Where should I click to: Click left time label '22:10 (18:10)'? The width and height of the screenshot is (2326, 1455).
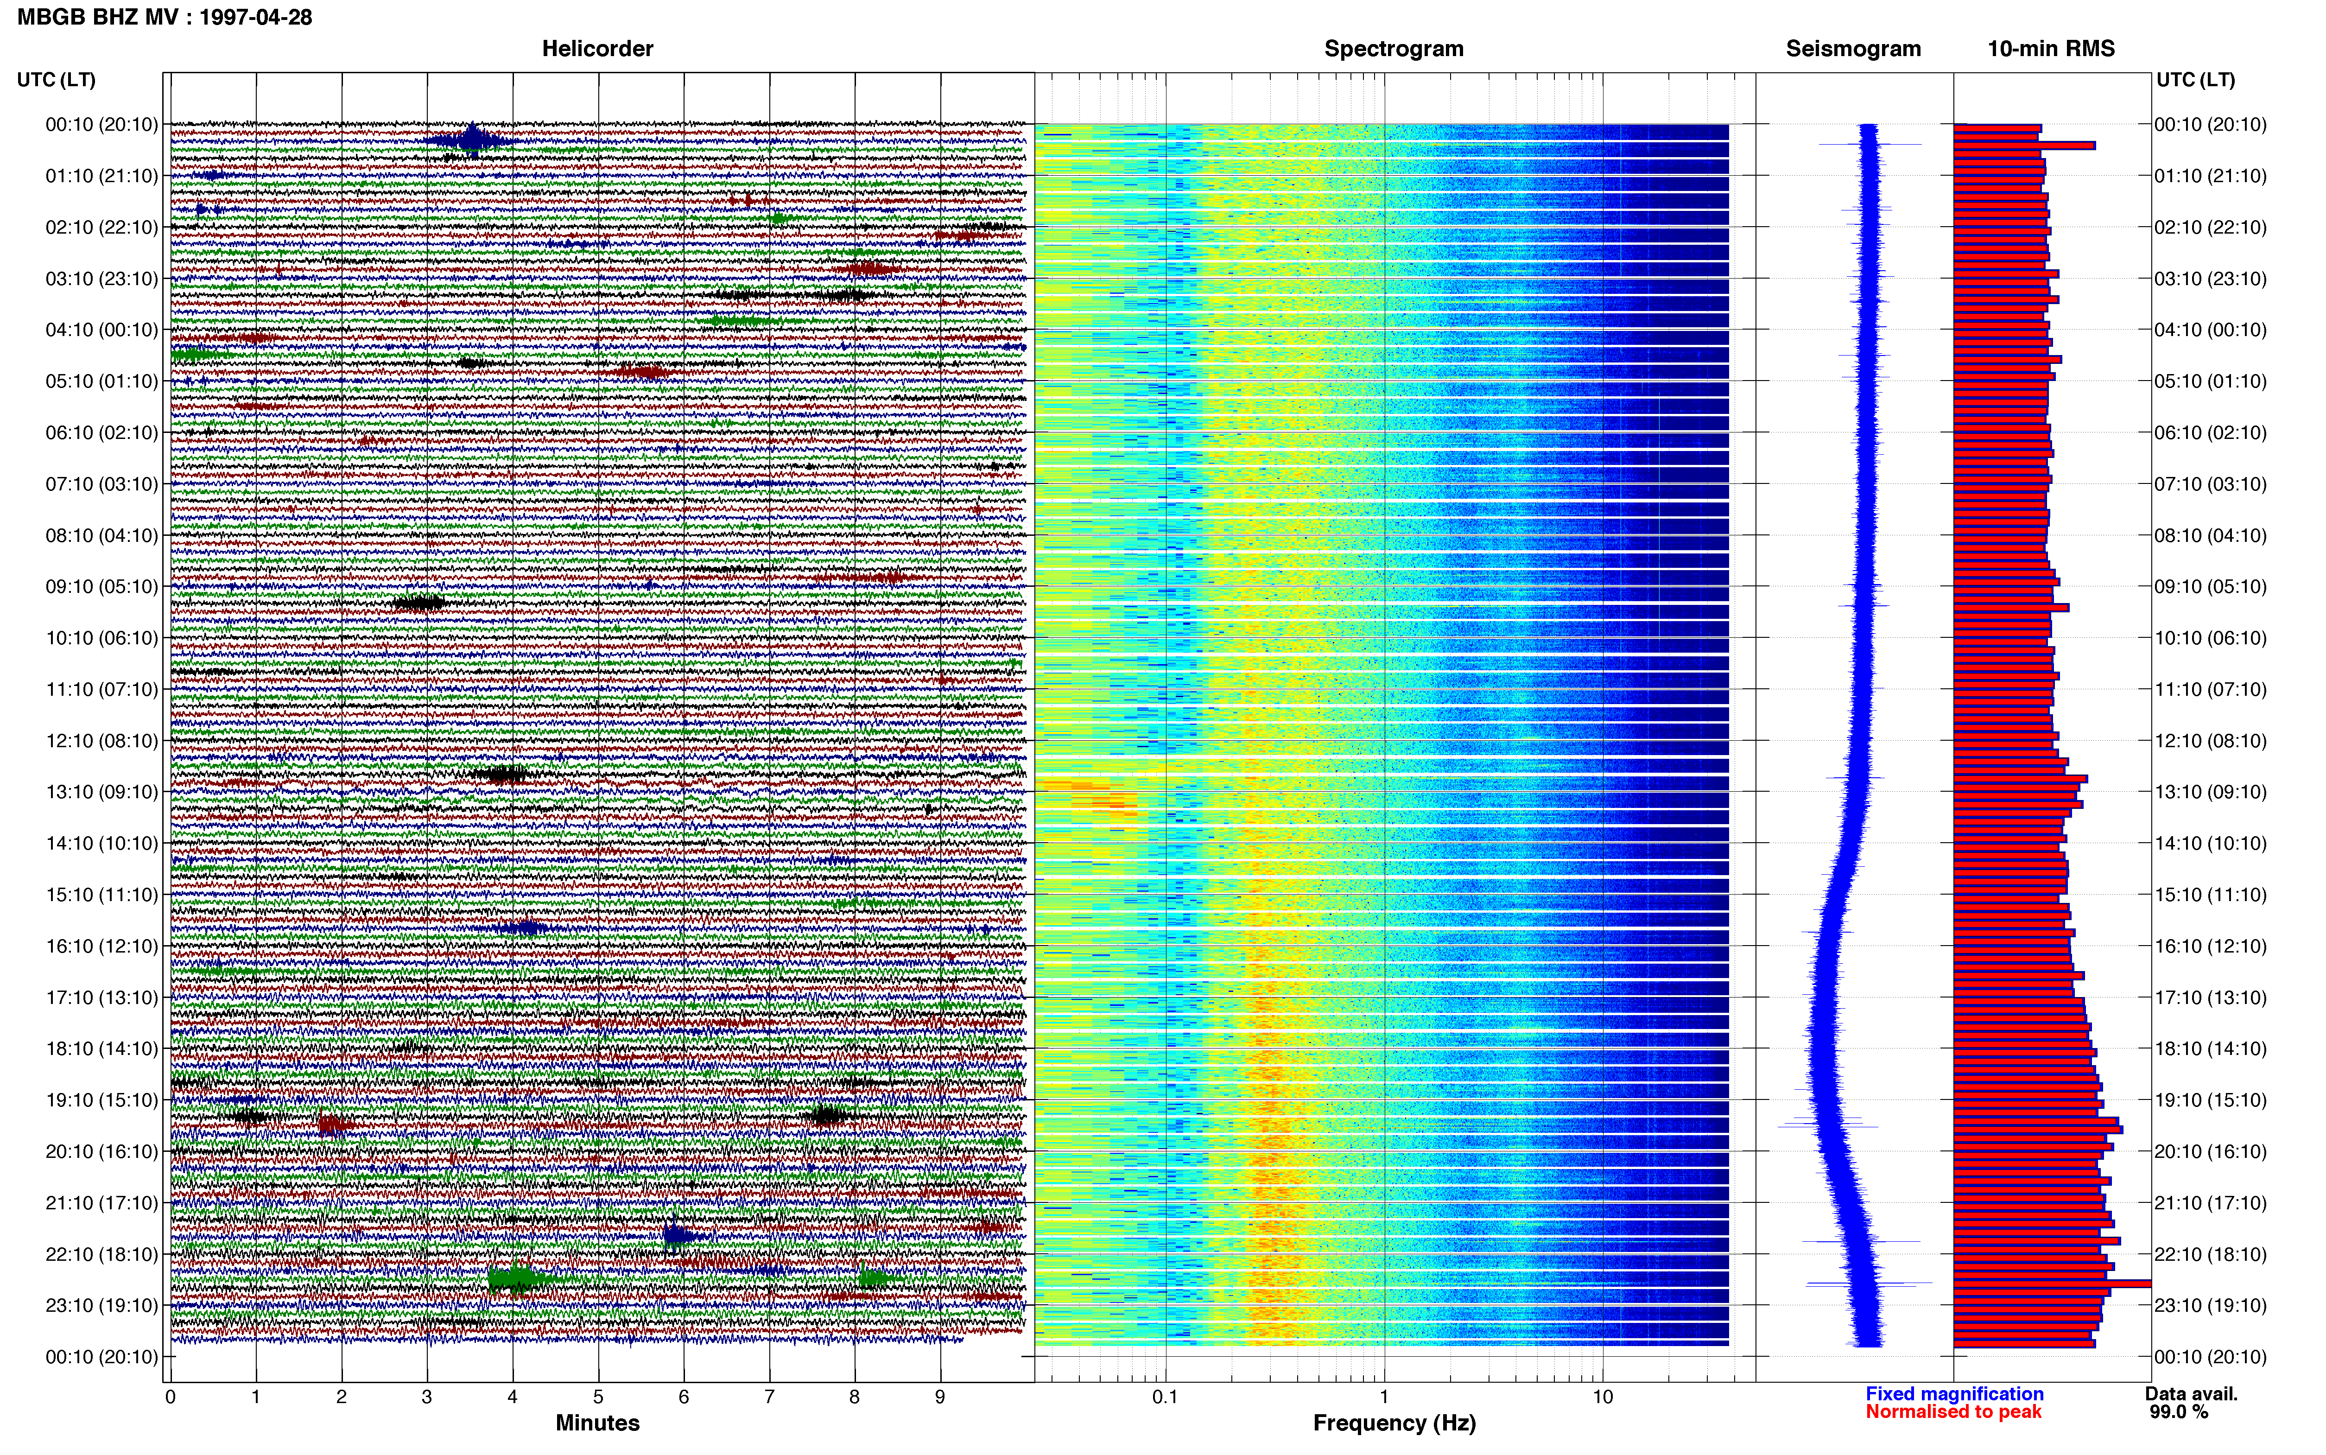(x=102, y=1254)
